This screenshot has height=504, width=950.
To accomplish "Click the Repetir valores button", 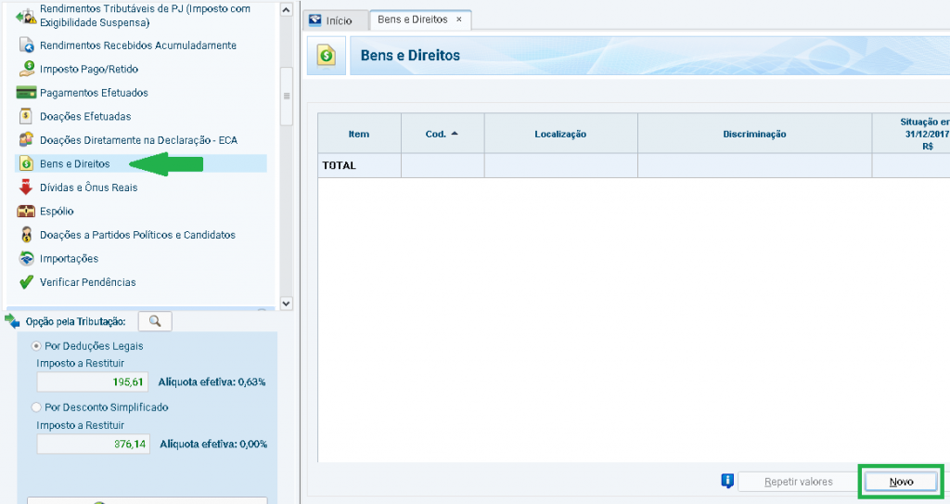I will pyautogui.click(x=798, y=482).
